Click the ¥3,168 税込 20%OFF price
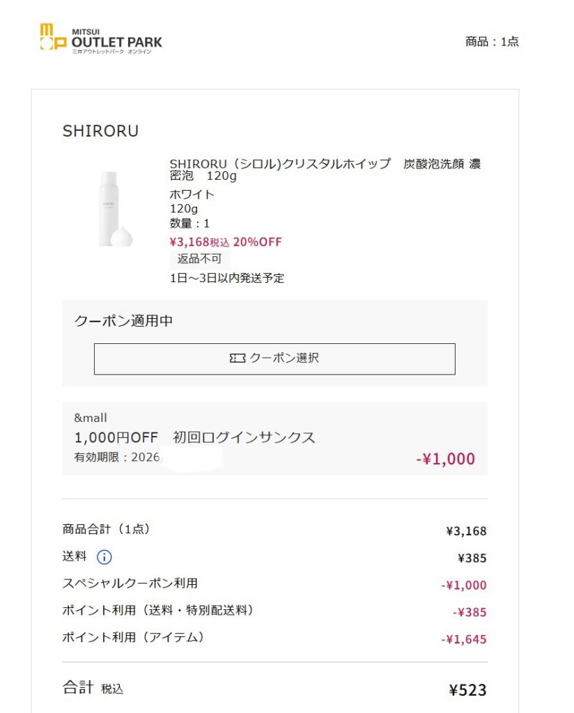This screenshot has width=574, height=713. coord(226,242)
